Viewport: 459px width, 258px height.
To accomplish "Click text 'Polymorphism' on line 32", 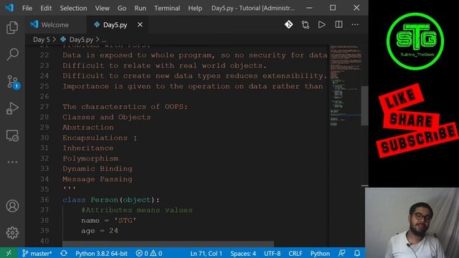I will click(90, 158).
